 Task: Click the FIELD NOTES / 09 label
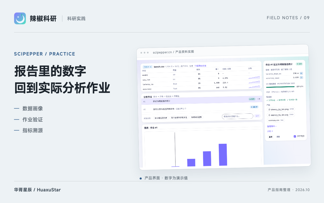[288, 18]
